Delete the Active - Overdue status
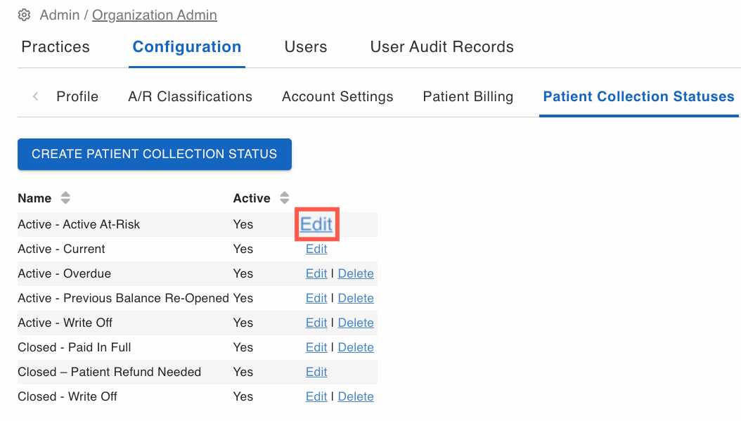 356,273
